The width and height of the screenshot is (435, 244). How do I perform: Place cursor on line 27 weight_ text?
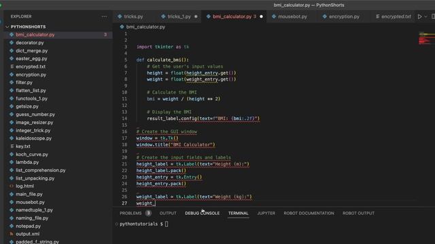(x=145, y=203)
